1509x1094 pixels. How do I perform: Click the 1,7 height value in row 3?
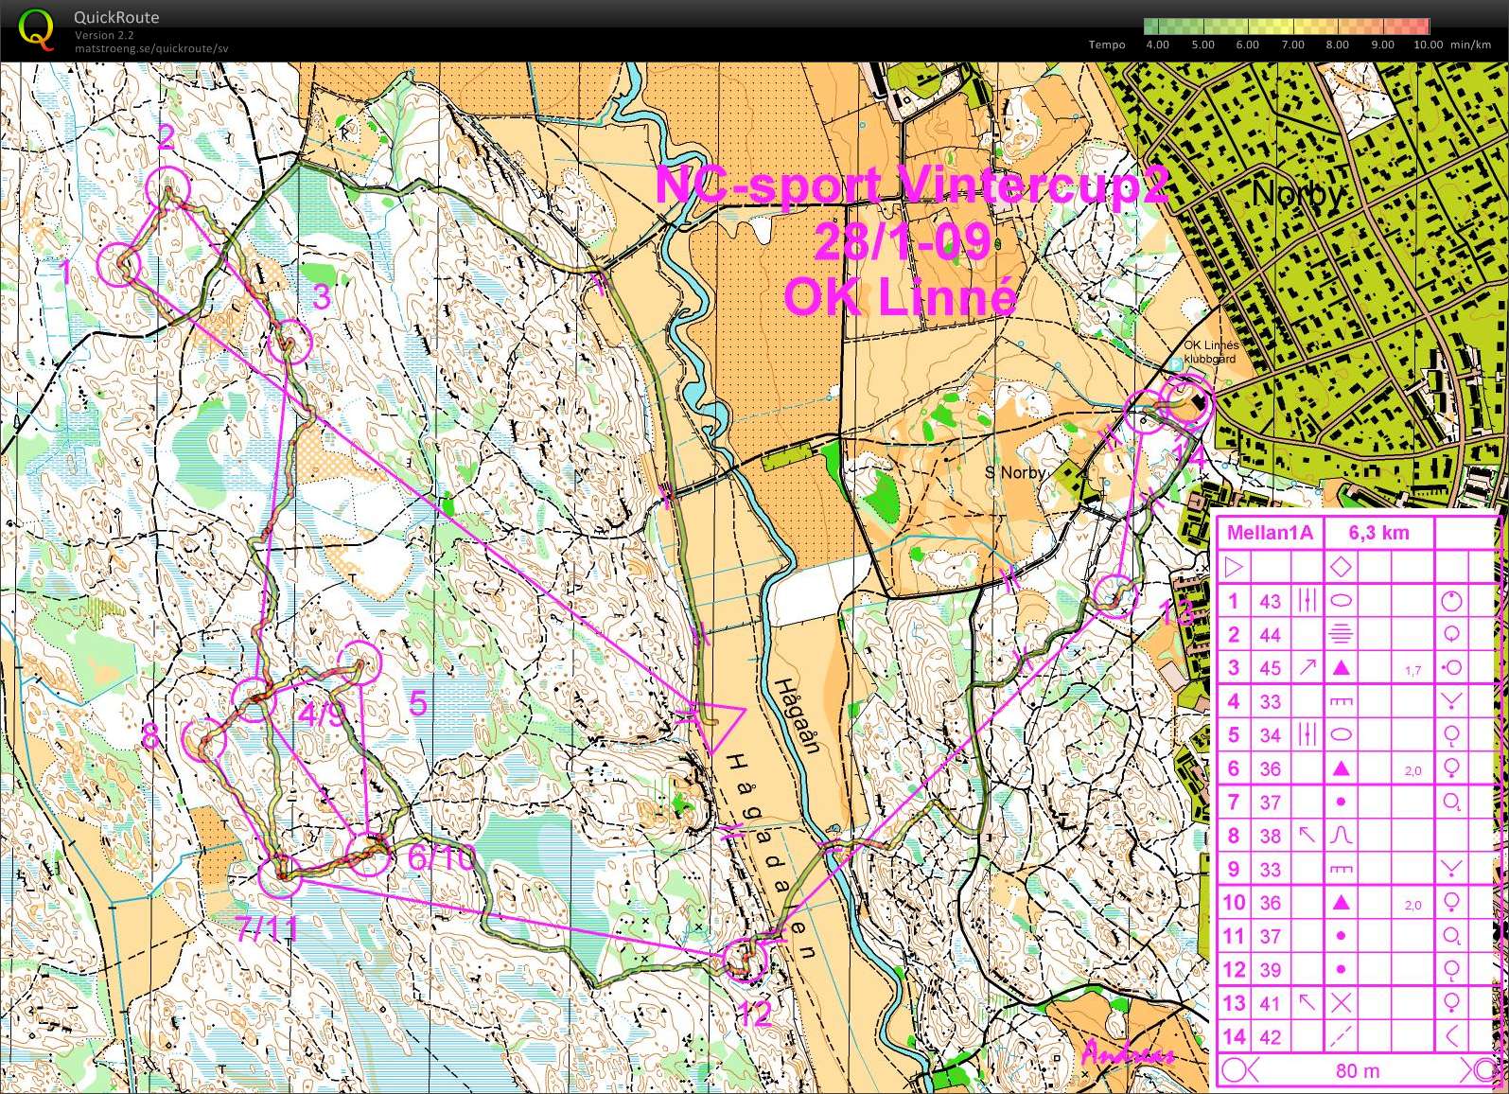(1412, 671)
